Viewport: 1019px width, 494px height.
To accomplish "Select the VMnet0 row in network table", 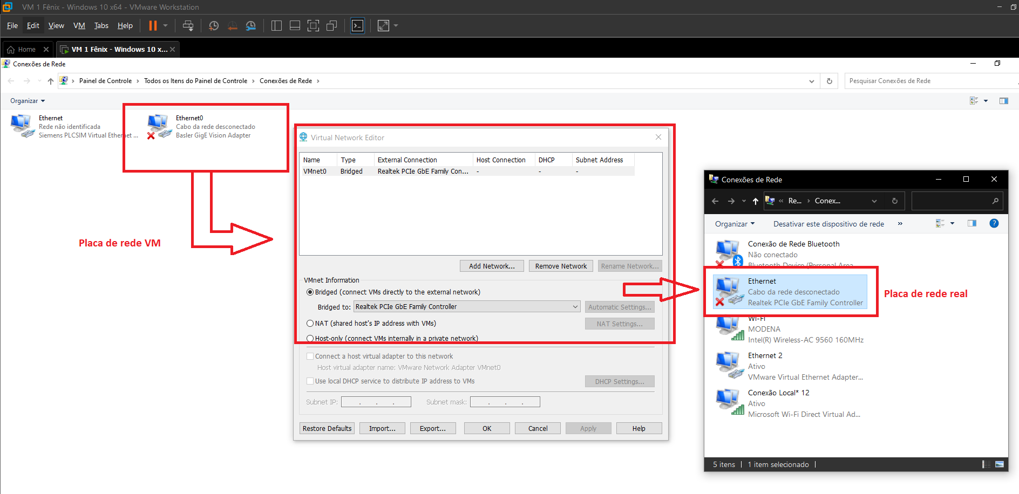I will tap(467, 171).
